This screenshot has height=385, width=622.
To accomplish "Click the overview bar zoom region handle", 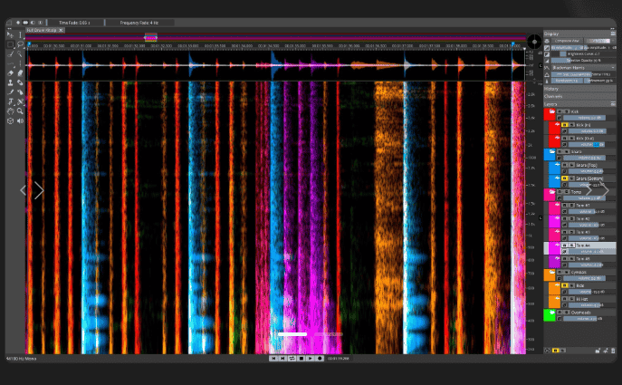I will [x=150, y=38].
